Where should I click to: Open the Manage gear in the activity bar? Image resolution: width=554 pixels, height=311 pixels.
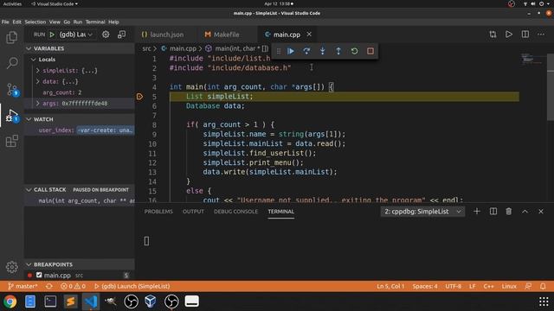[11, 267]
